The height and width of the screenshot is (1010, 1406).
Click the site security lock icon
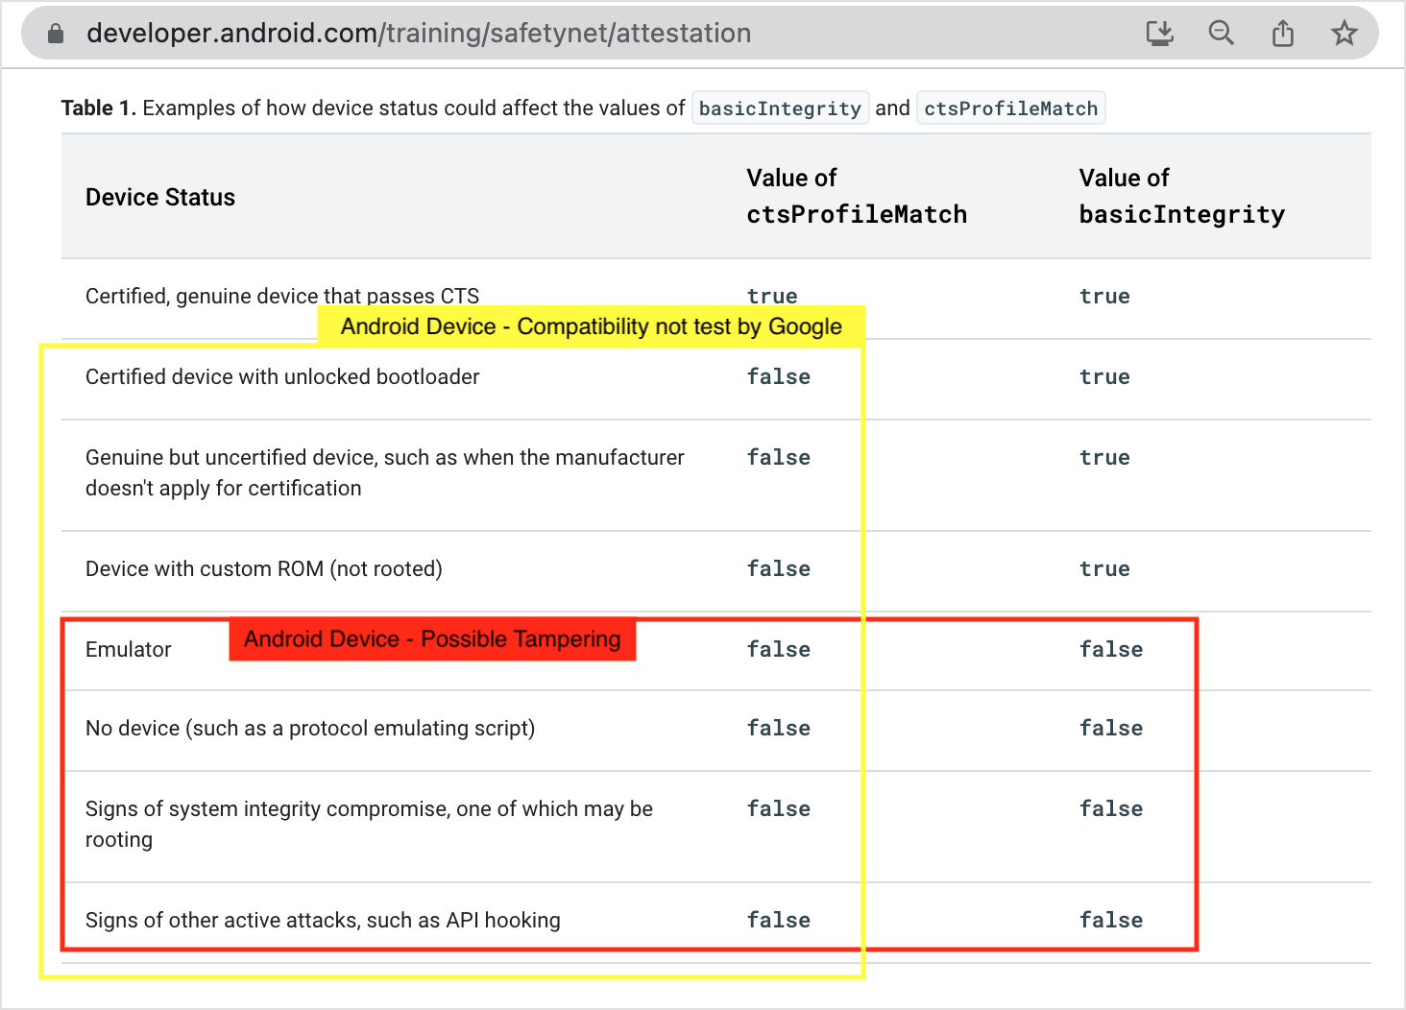pyautogui.click(x=55, y=32)
